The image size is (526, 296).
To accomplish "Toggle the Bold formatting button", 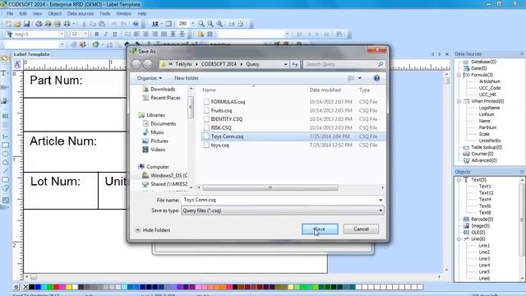I will point(97,35).
